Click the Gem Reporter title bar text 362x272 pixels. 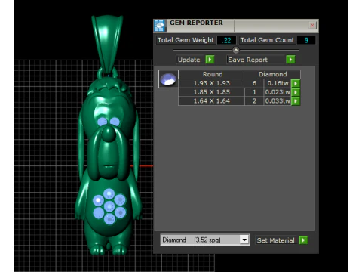(x=196, y=23)
